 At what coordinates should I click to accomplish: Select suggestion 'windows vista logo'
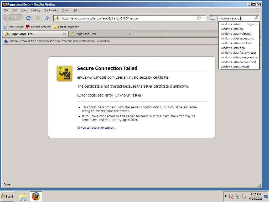[x=239, y=48]
